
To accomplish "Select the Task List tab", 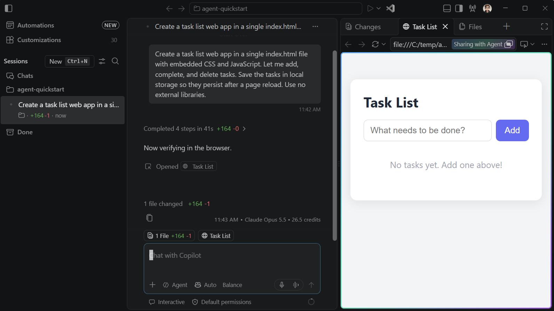I will click(x=420, y=27).
